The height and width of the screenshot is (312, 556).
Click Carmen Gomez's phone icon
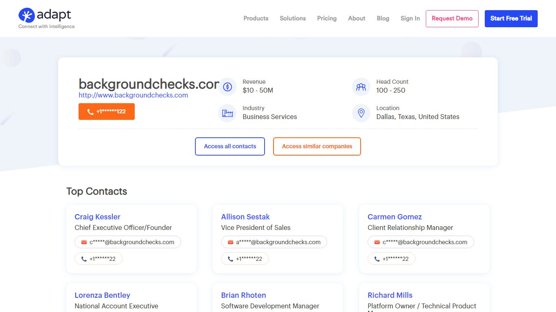[377, 259]
